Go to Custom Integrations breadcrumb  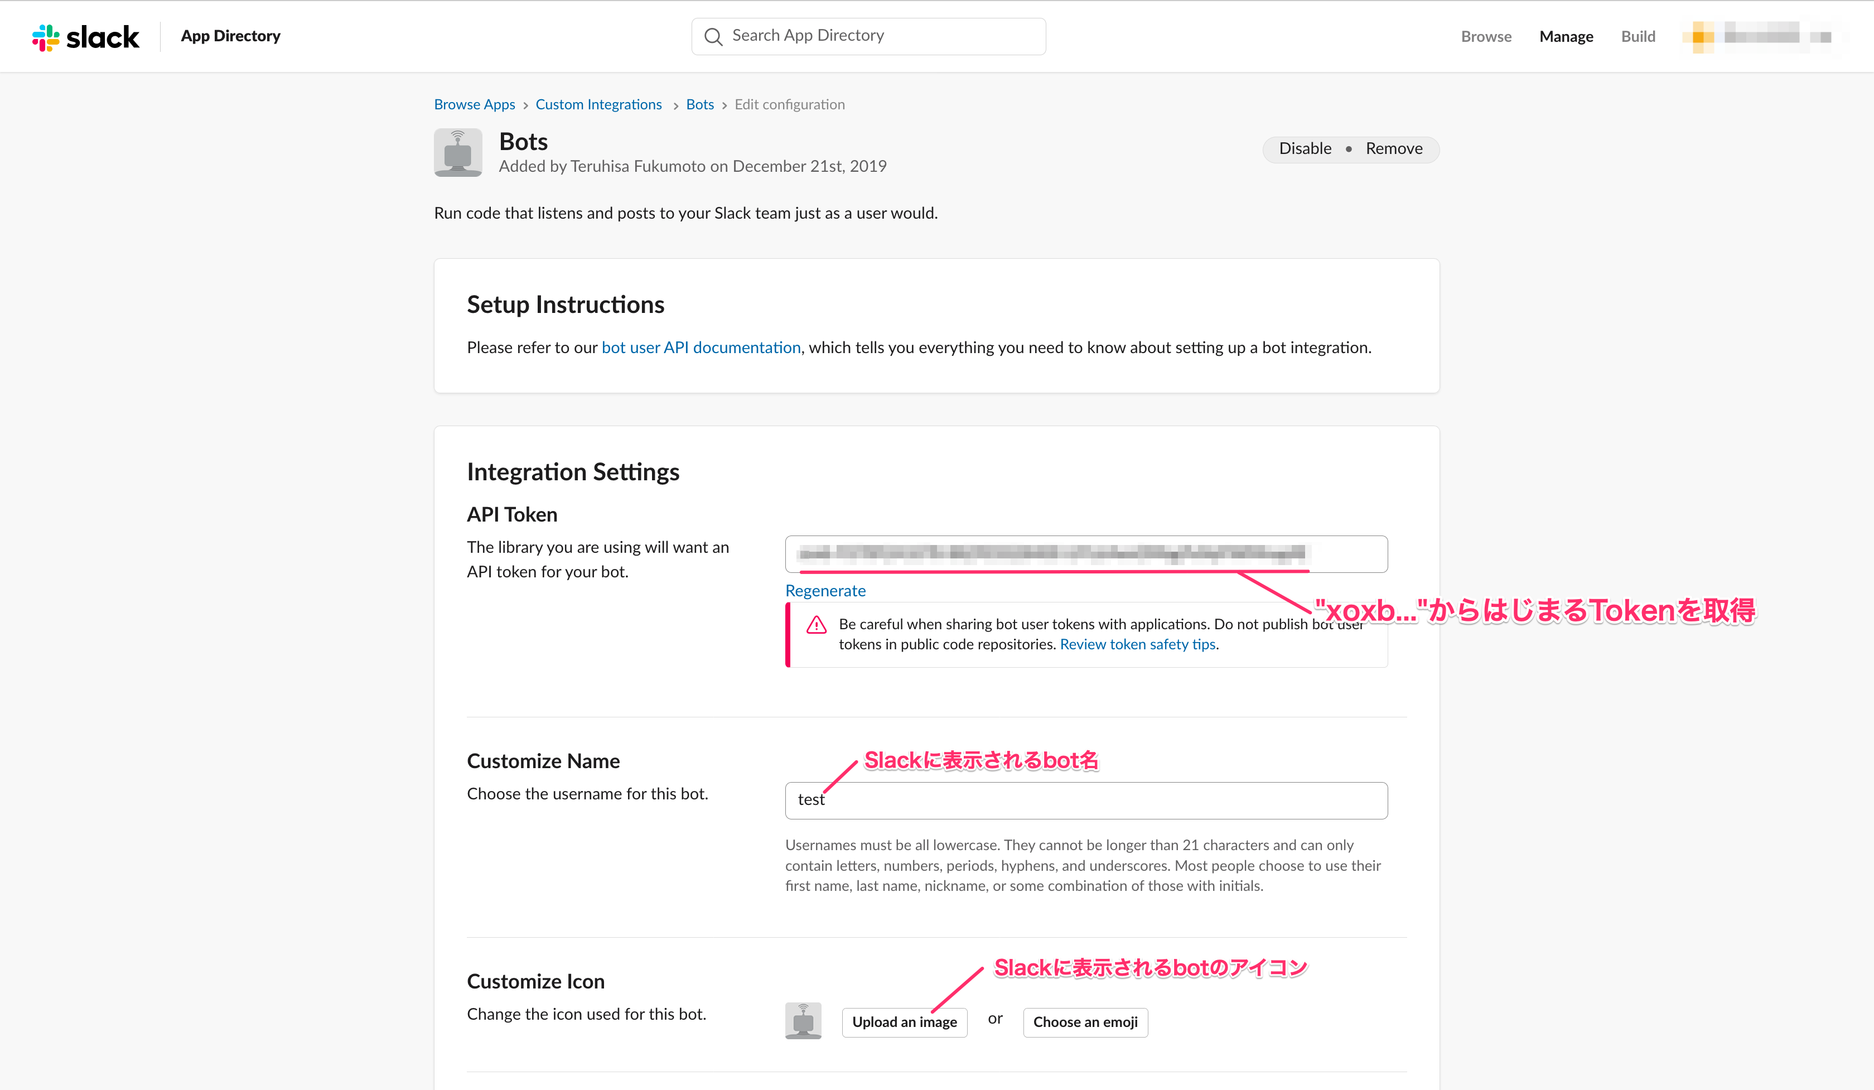click(598, 105)
